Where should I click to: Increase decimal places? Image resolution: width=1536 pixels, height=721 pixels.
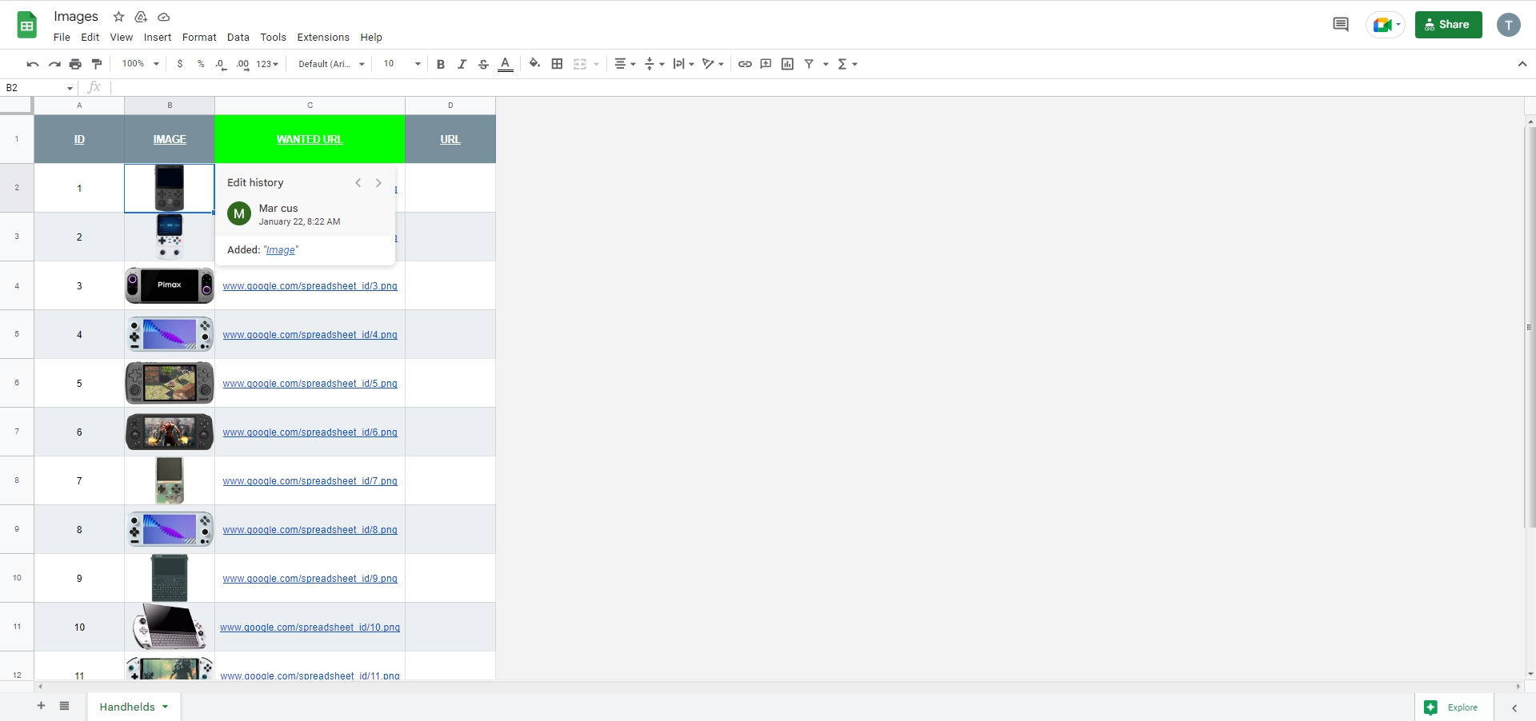(242, 64)
